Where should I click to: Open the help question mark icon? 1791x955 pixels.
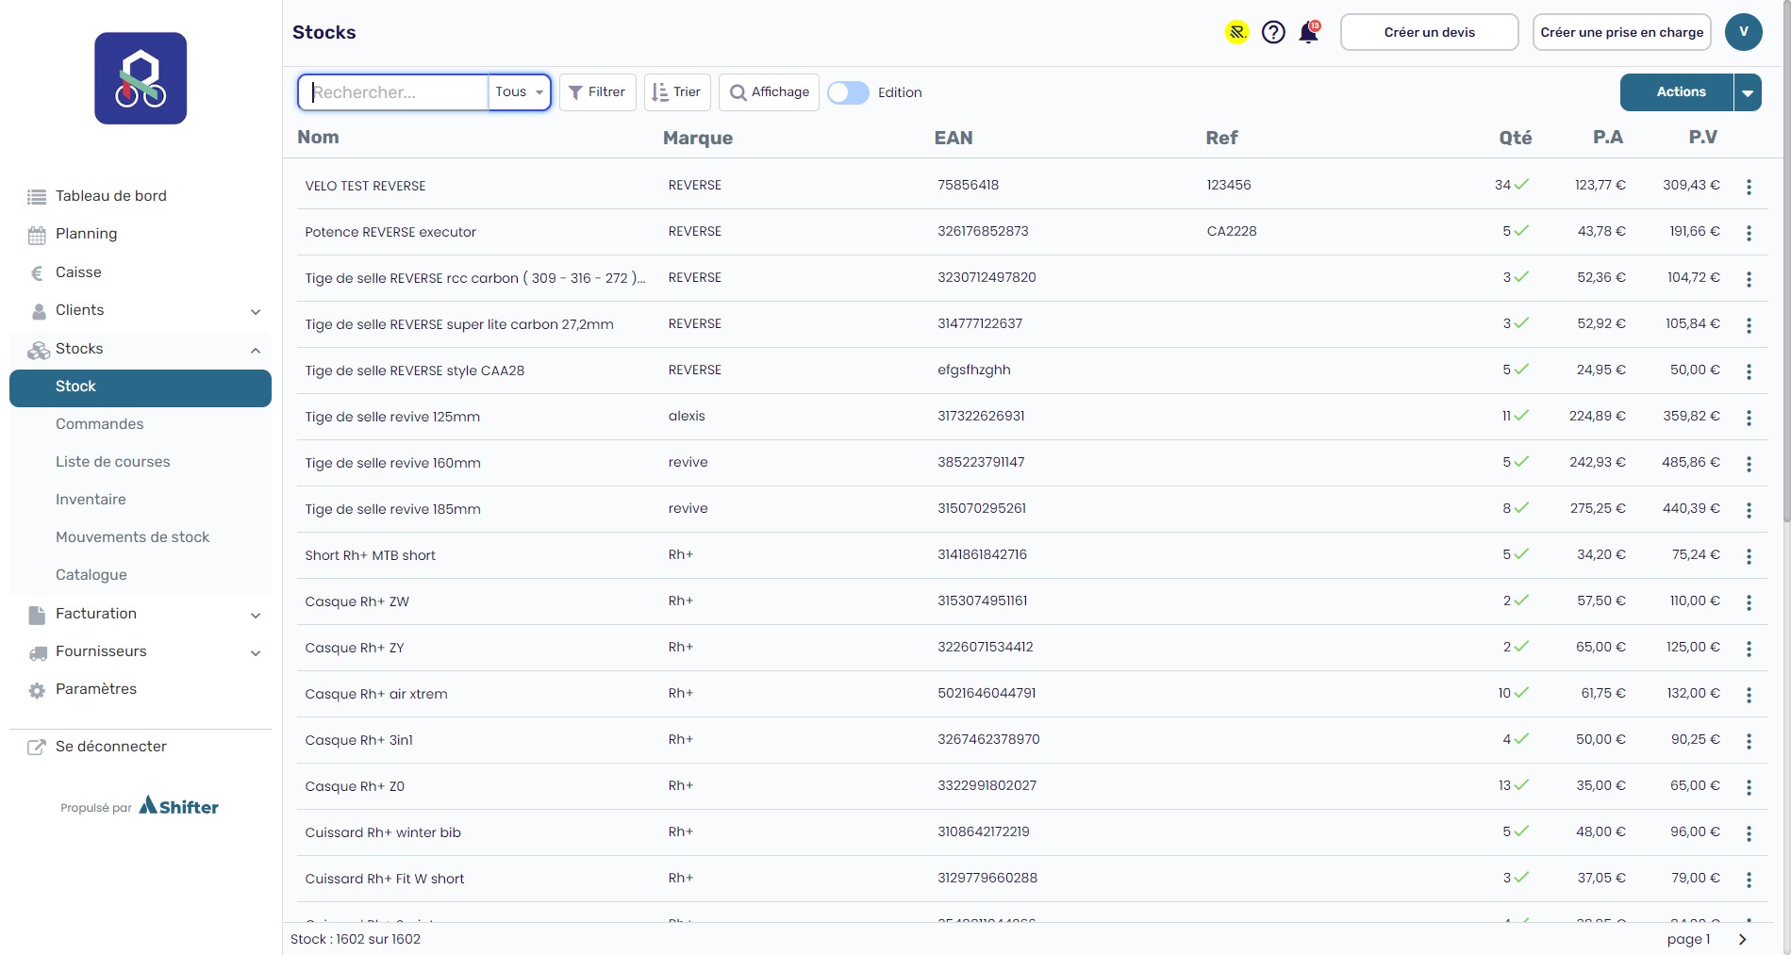click(1273, 32)
